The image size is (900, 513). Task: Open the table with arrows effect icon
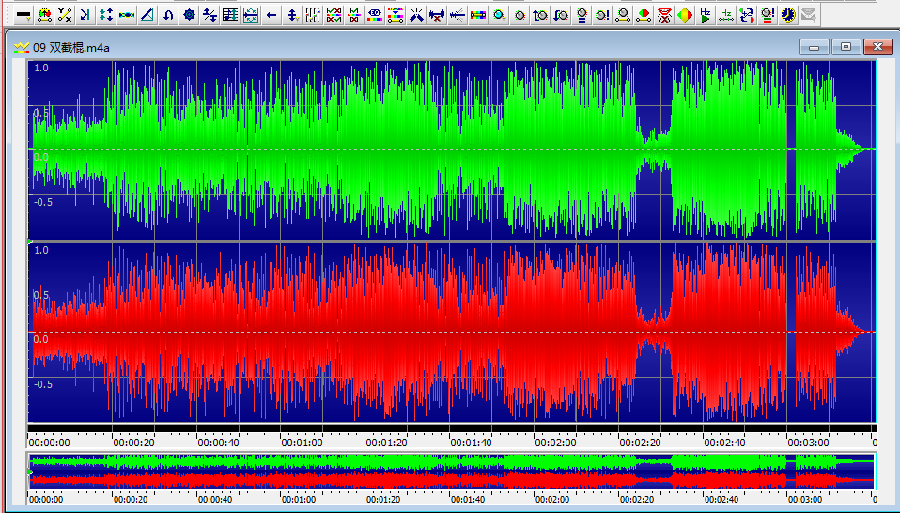[x=230, y=15]
